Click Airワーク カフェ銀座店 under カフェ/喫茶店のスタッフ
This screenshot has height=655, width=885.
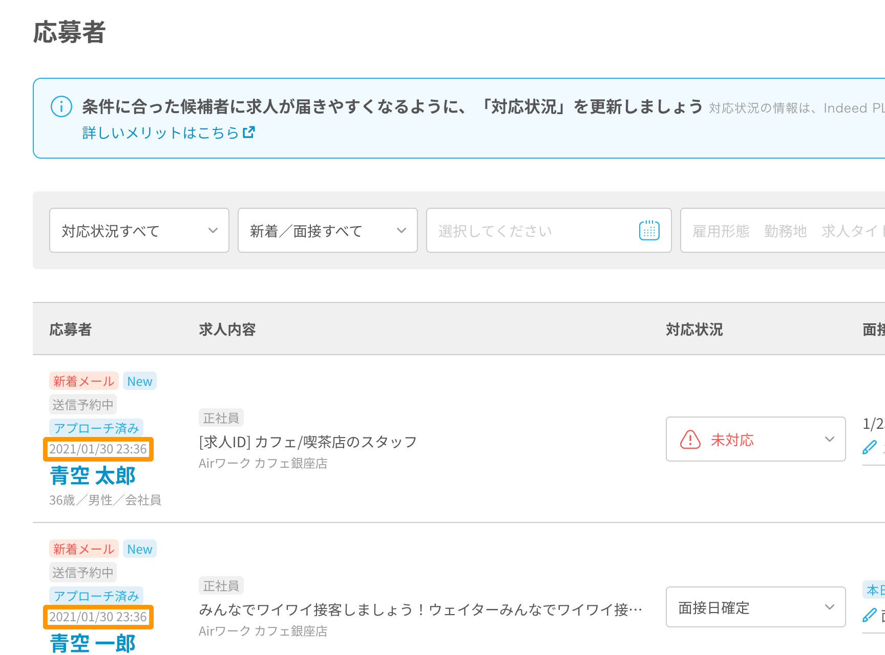coord(263,463)
